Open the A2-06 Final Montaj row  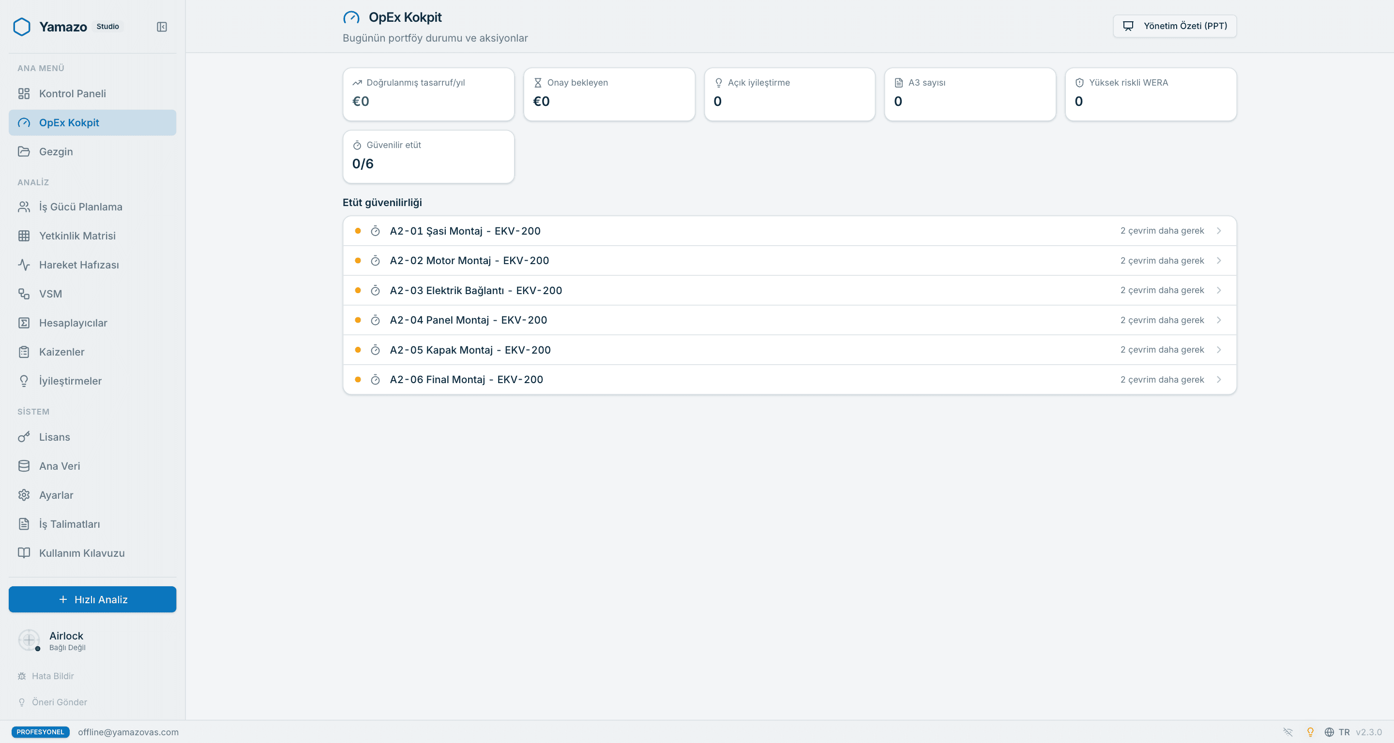tap(789, 380)
